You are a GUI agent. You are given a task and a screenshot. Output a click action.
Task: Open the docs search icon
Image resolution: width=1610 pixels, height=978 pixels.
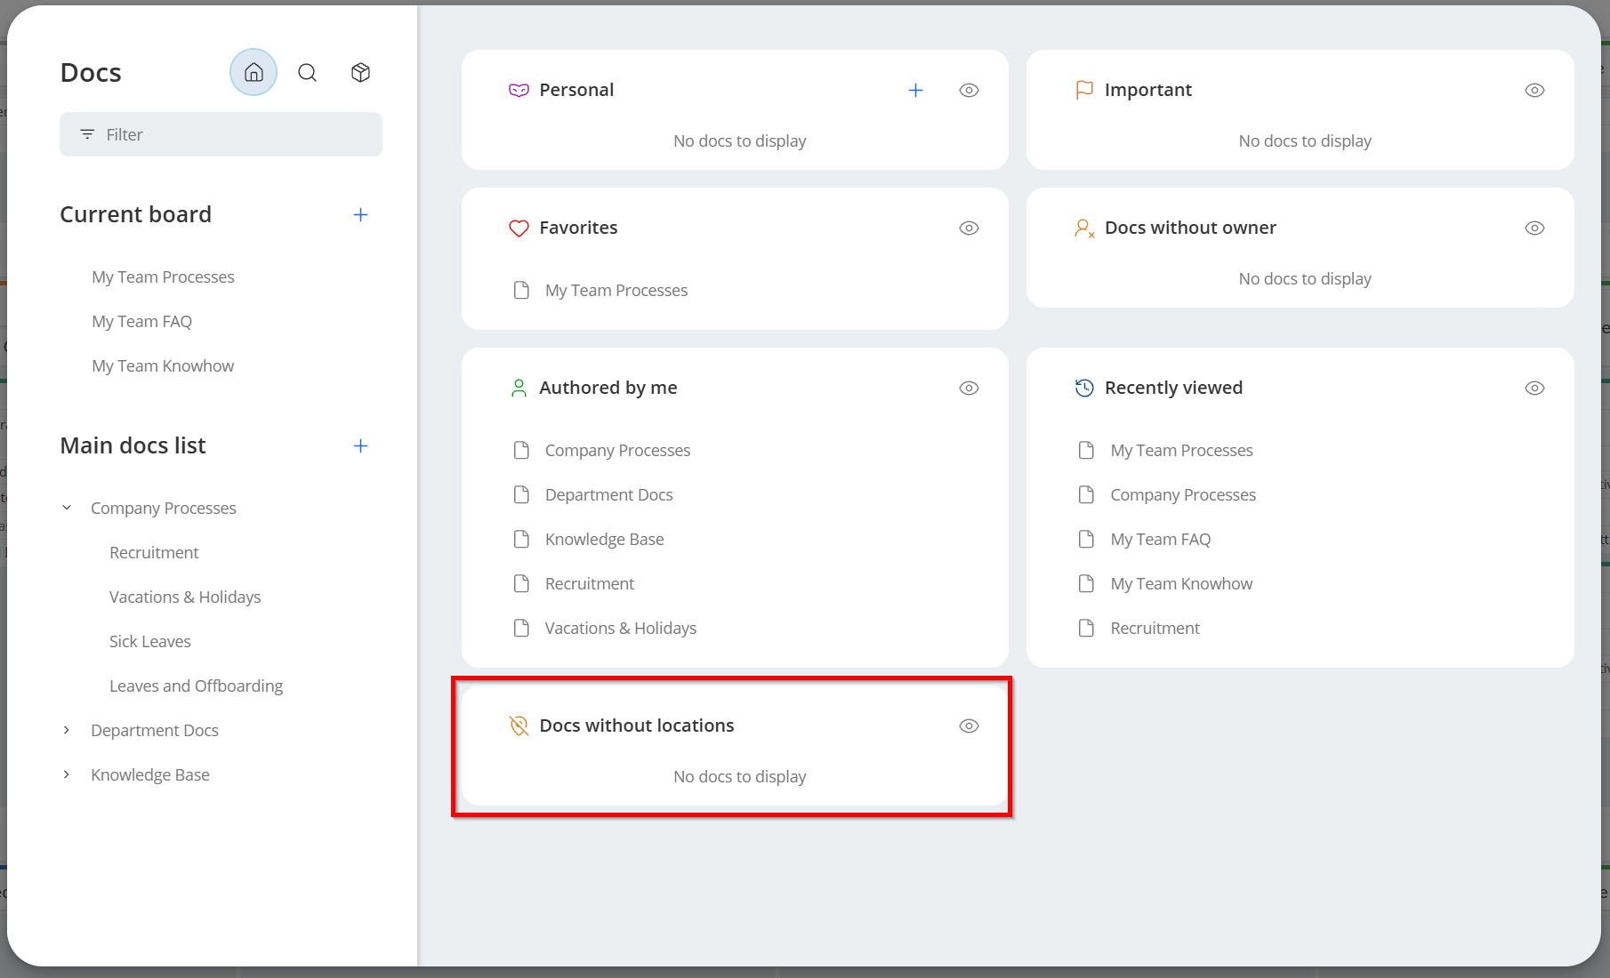[307, 72]
